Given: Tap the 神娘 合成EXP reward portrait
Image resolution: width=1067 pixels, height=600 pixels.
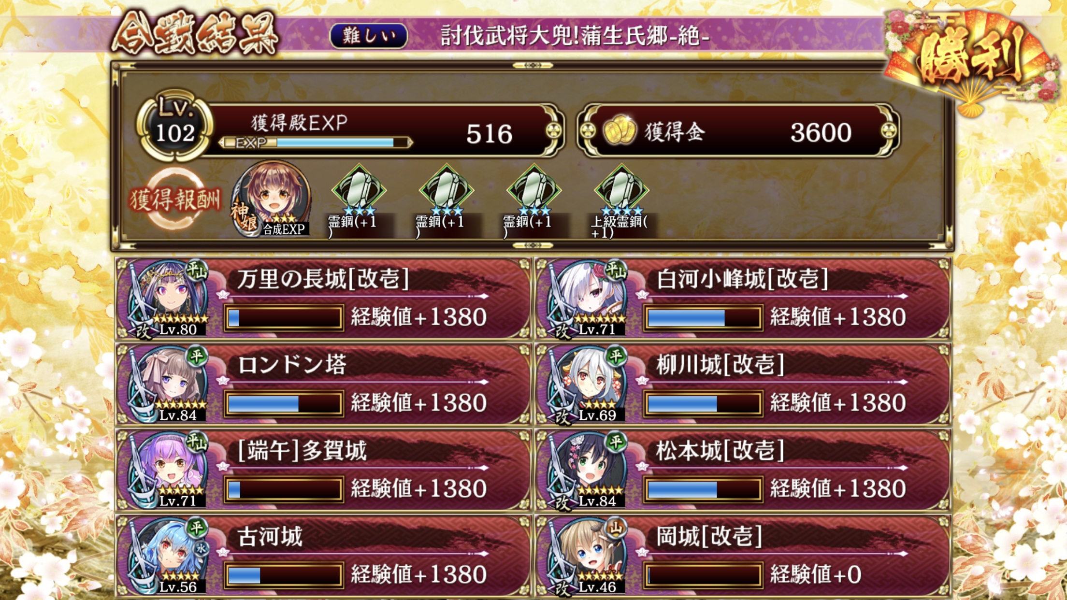Looking at the screenshot, I should [x=272, y=199].
